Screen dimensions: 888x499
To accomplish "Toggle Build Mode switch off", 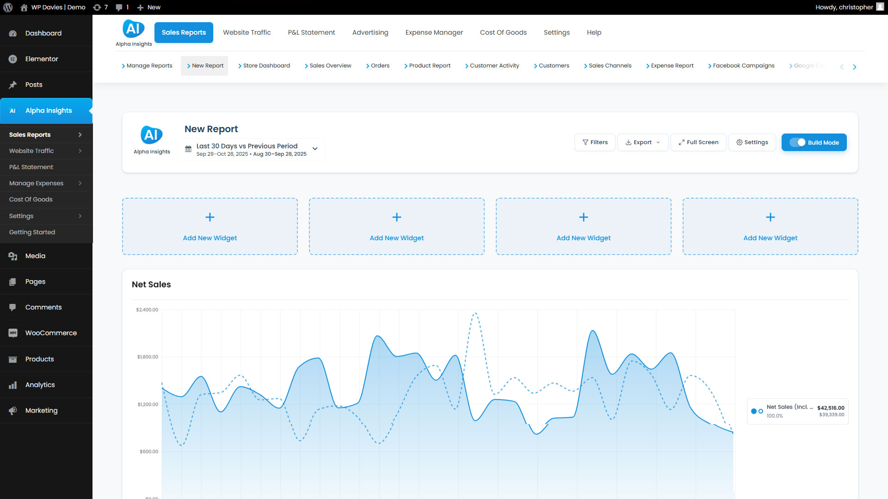I will 798,142.
